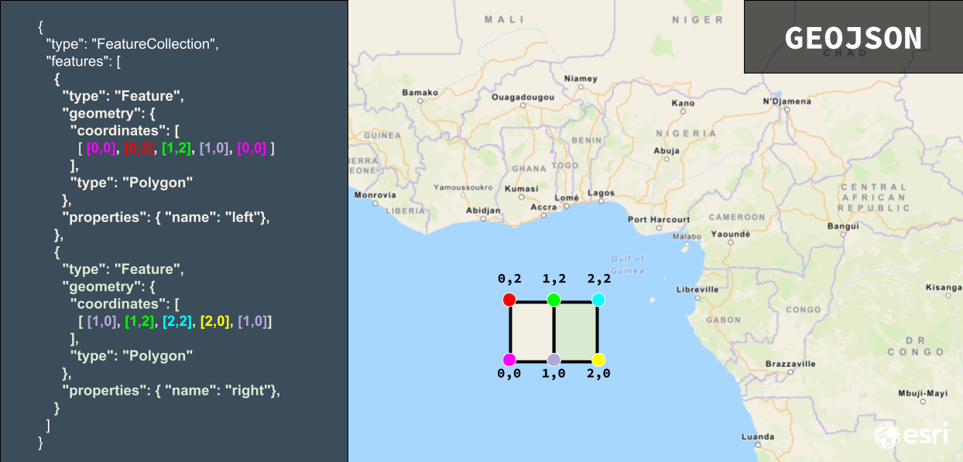Viewport: 963px width, 462px height.
Task: Click the Yaoundé city label
Action: pyautogui.click(x=731, y=234)
